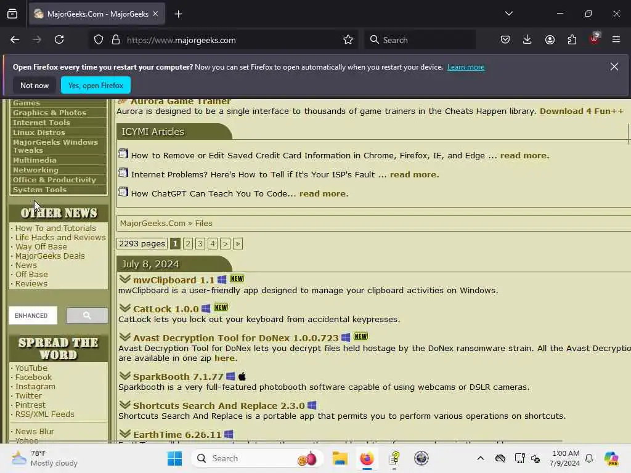Open the weather widget on taskbar
This screenshot has width=631, height=473.
44,458
